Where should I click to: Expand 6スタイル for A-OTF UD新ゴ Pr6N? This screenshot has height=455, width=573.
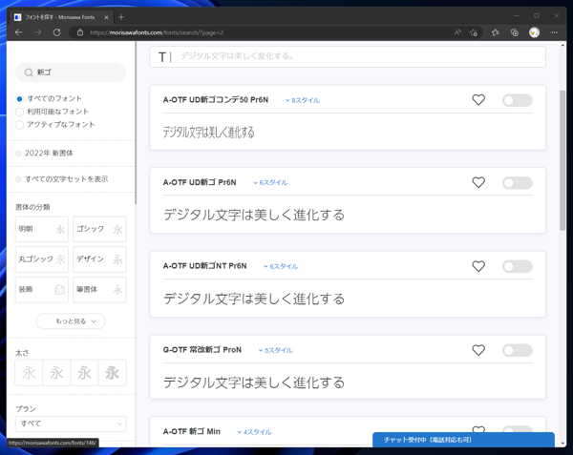pyautogui.click(x=270, y=182)
